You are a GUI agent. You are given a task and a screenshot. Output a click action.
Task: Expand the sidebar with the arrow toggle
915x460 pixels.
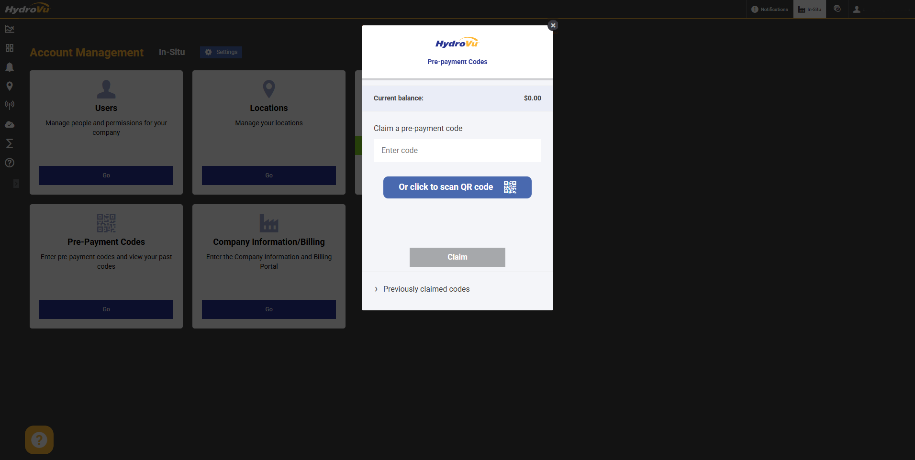click(16, 184)
